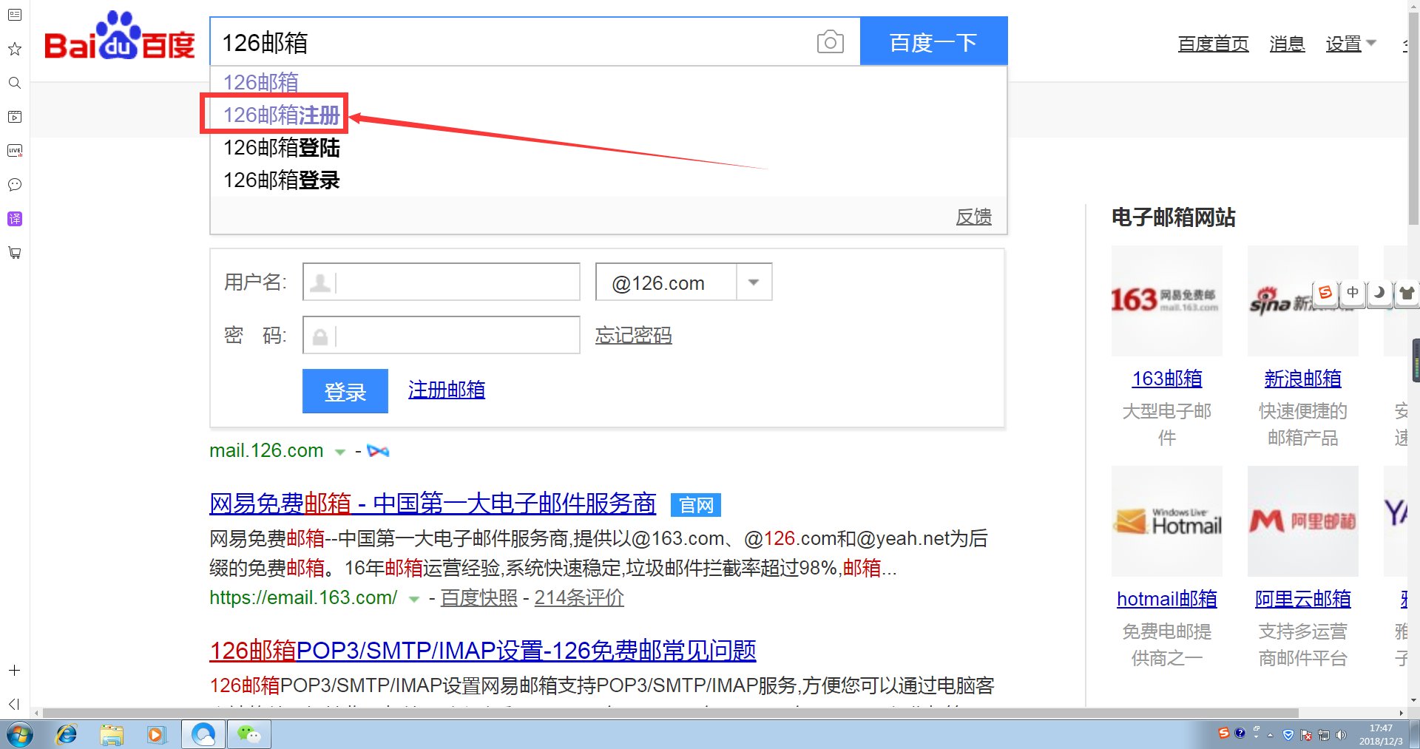The height and width of the screenshot is (749, 1420).
Task: Click the shopping cart sidebar icon
Action: [x=14, y=253]
